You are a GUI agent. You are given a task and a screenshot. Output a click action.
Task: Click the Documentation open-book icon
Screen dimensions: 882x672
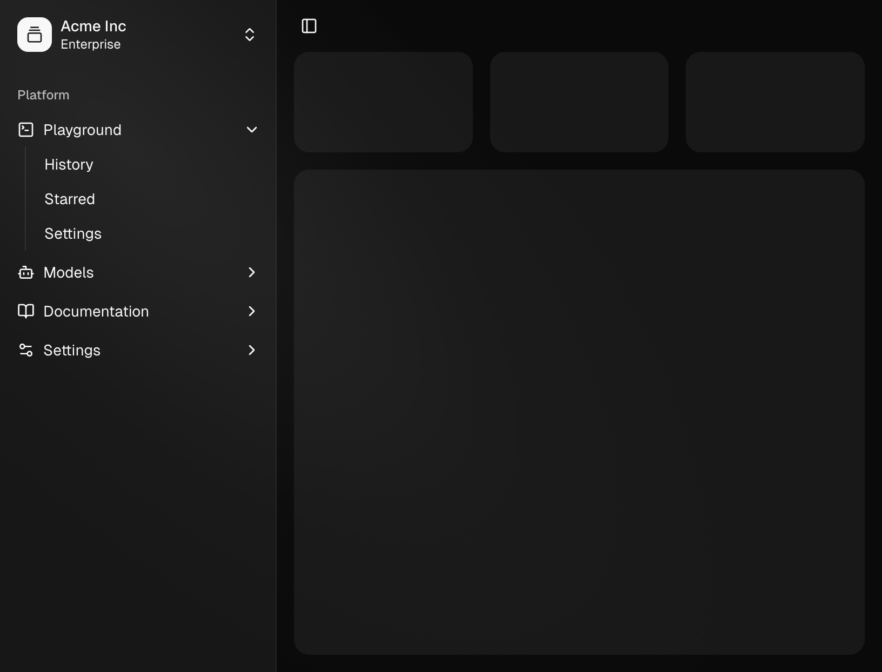tap(26, 312)
